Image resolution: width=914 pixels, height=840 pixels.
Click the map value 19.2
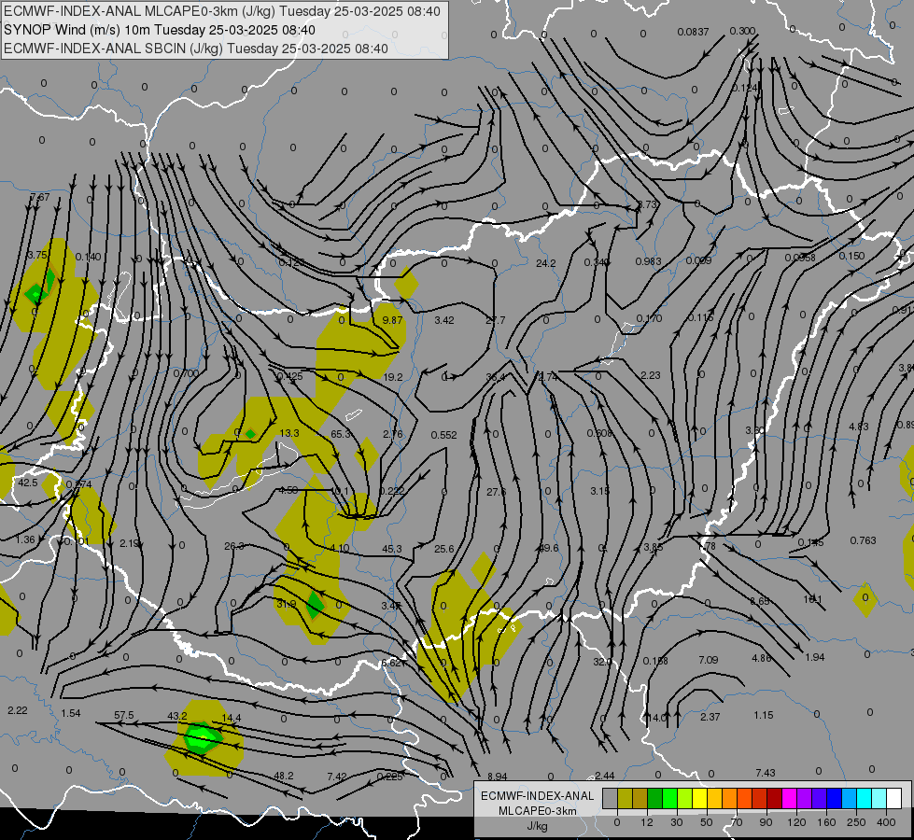pos(393,377)
